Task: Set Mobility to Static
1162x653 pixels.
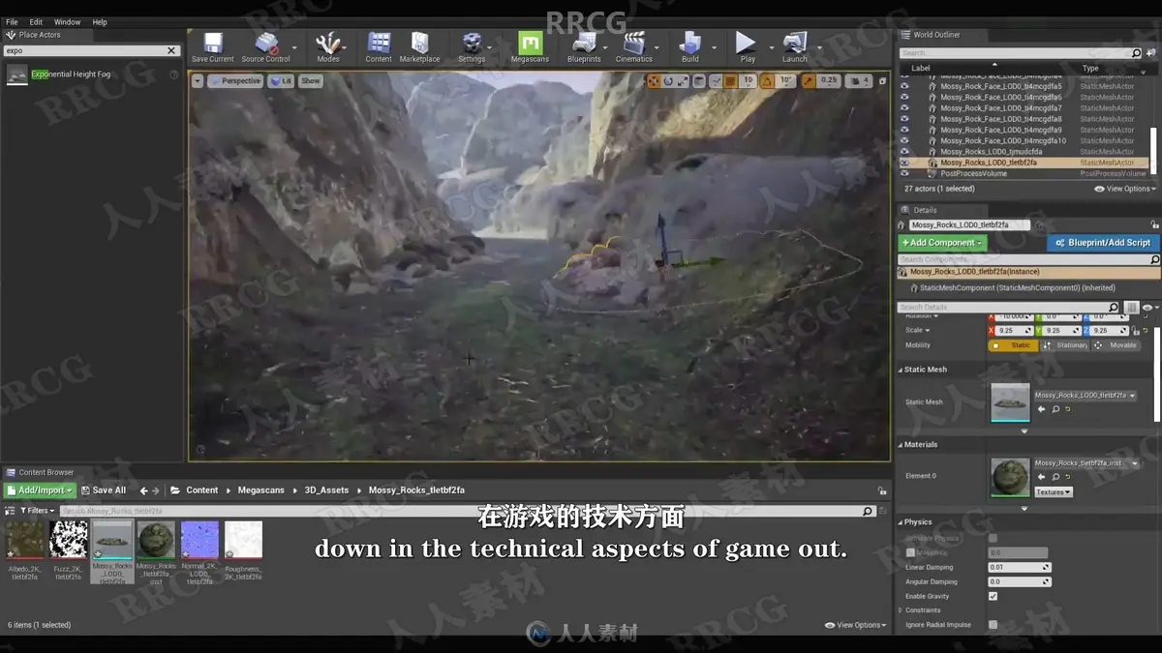Action: pos(1013,345)
